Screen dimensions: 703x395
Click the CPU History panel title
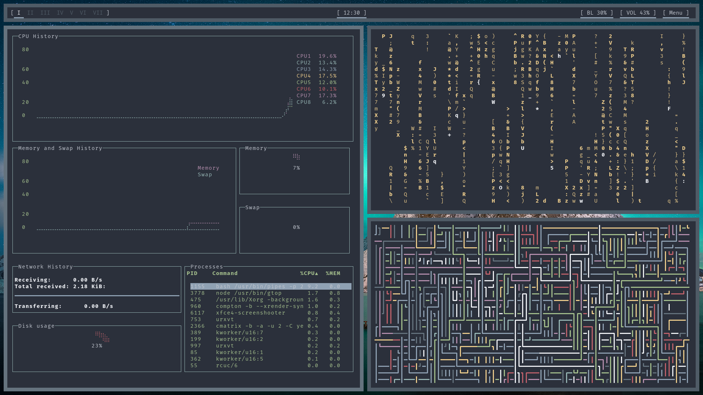click(x=38, y=36)
